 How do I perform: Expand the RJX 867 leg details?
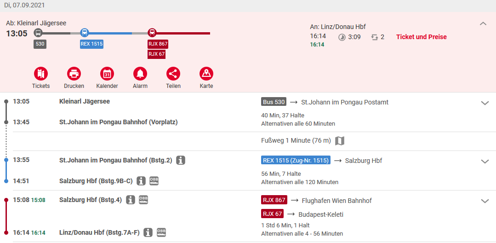click(x=485, y=201)
